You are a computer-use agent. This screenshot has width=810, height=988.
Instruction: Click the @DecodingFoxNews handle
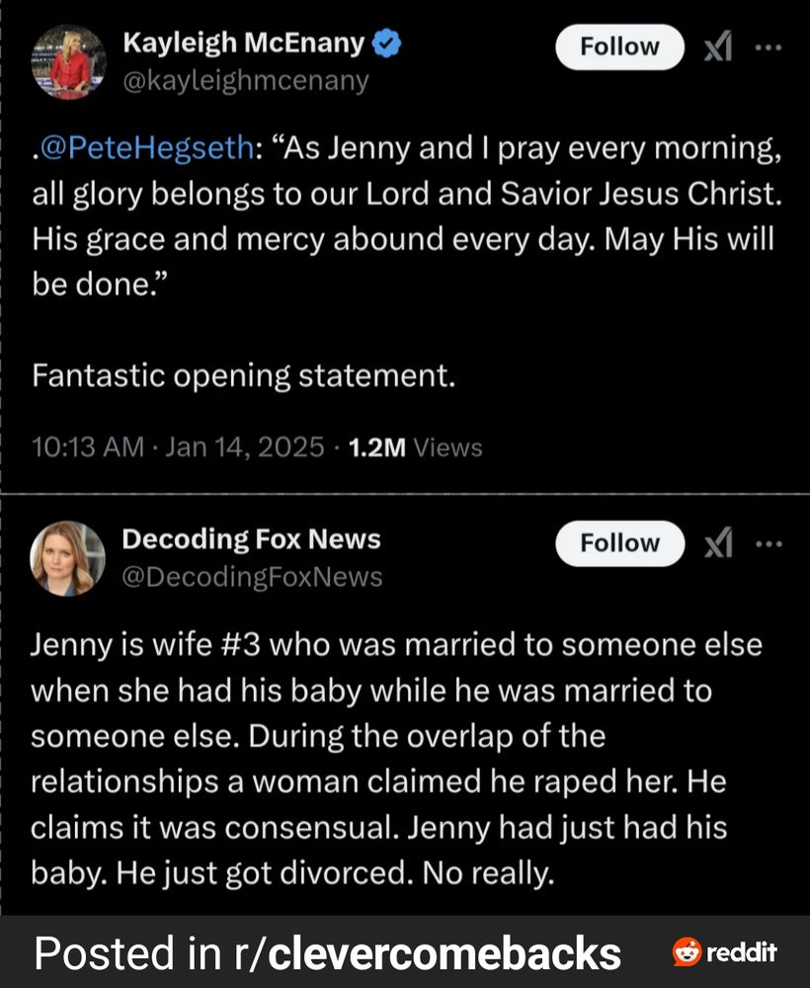pyautogui.click(x=251, y=576)
